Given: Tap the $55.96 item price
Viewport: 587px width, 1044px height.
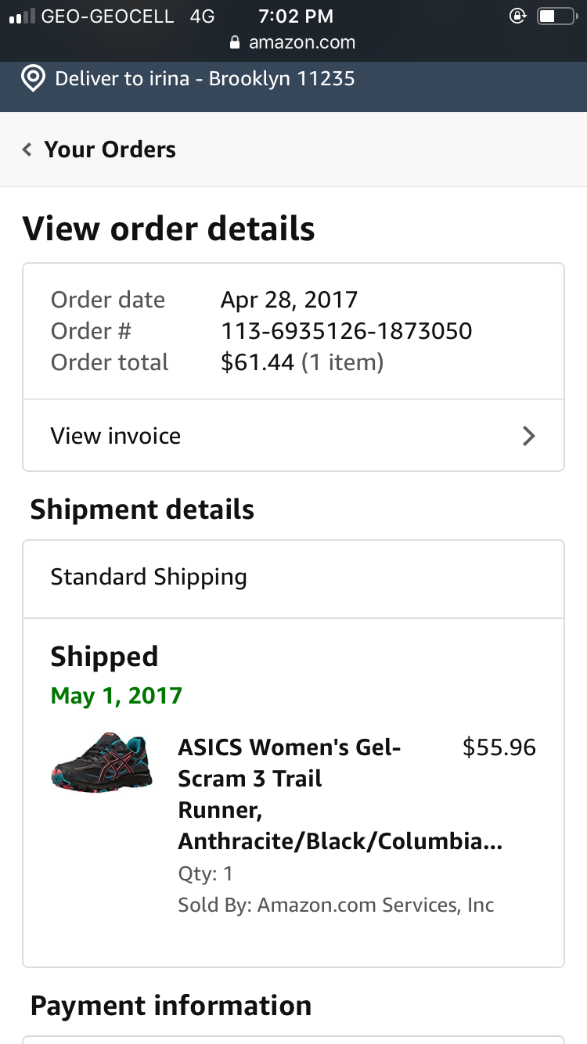Looking at the screenshot, I should tap(499, 747).
